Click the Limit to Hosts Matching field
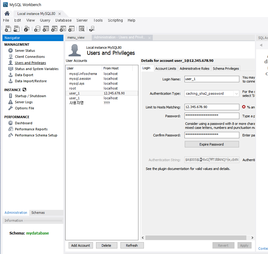The height and width of the screenshot is (254, 268). tap(212, 107)
